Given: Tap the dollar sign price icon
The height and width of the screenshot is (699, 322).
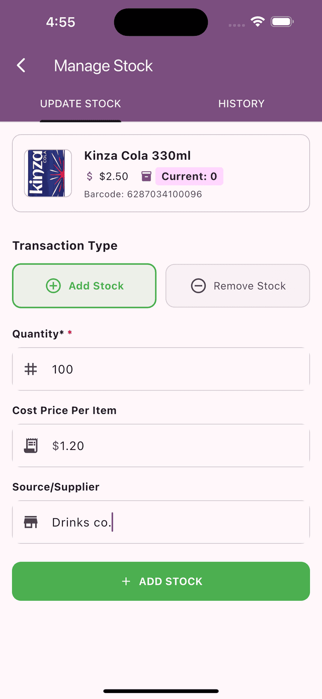Looking at the screenshot, I should [x=90, y=176].
